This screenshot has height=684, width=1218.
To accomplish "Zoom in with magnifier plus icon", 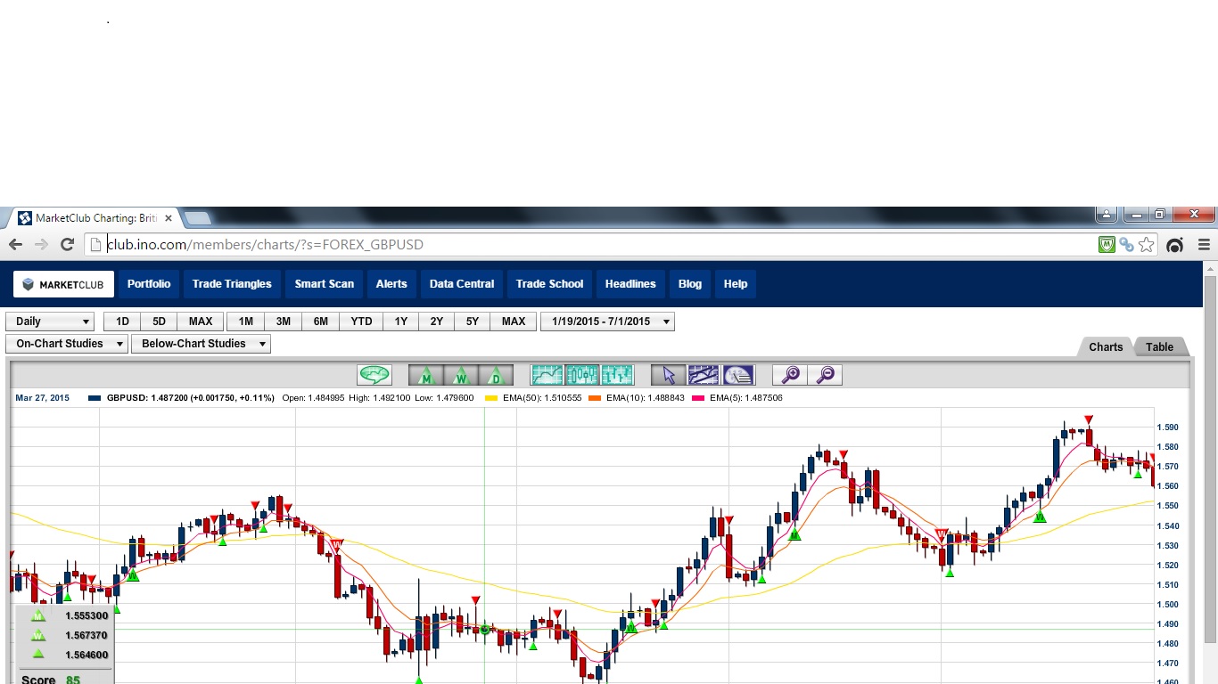I will click(x=790, y=375).
